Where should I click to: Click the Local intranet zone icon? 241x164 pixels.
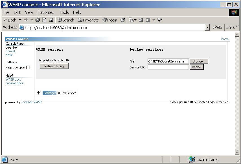click(192, 159)
